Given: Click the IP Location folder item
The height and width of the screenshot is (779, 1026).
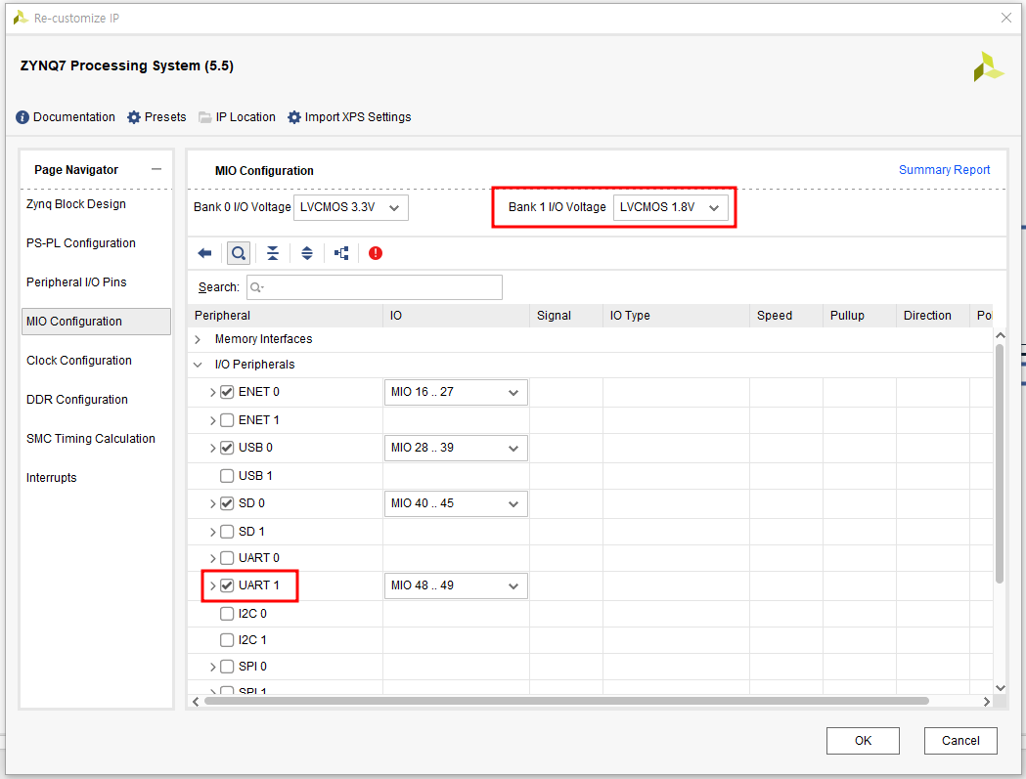Looking at the screenshot, I should [238, 117].
